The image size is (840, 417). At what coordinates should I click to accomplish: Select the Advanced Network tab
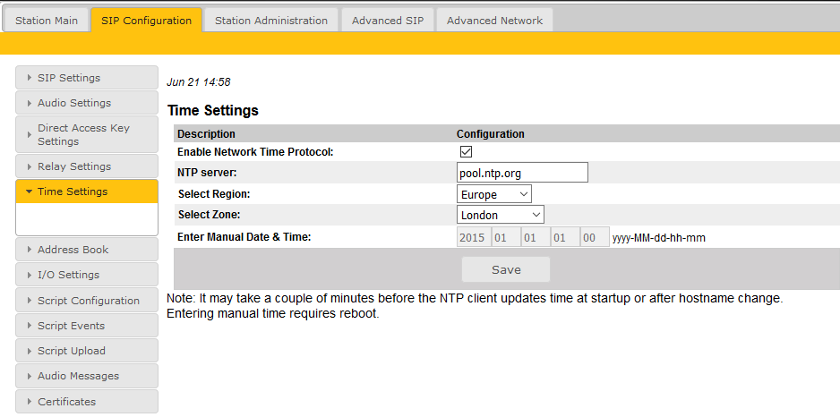pos(494,21)
